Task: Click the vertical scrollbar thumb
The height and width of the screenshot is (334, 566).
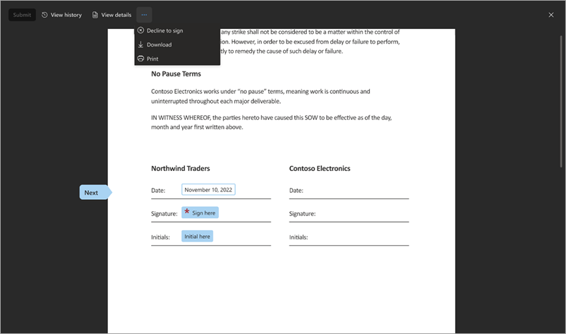Action: click(561, 101)
